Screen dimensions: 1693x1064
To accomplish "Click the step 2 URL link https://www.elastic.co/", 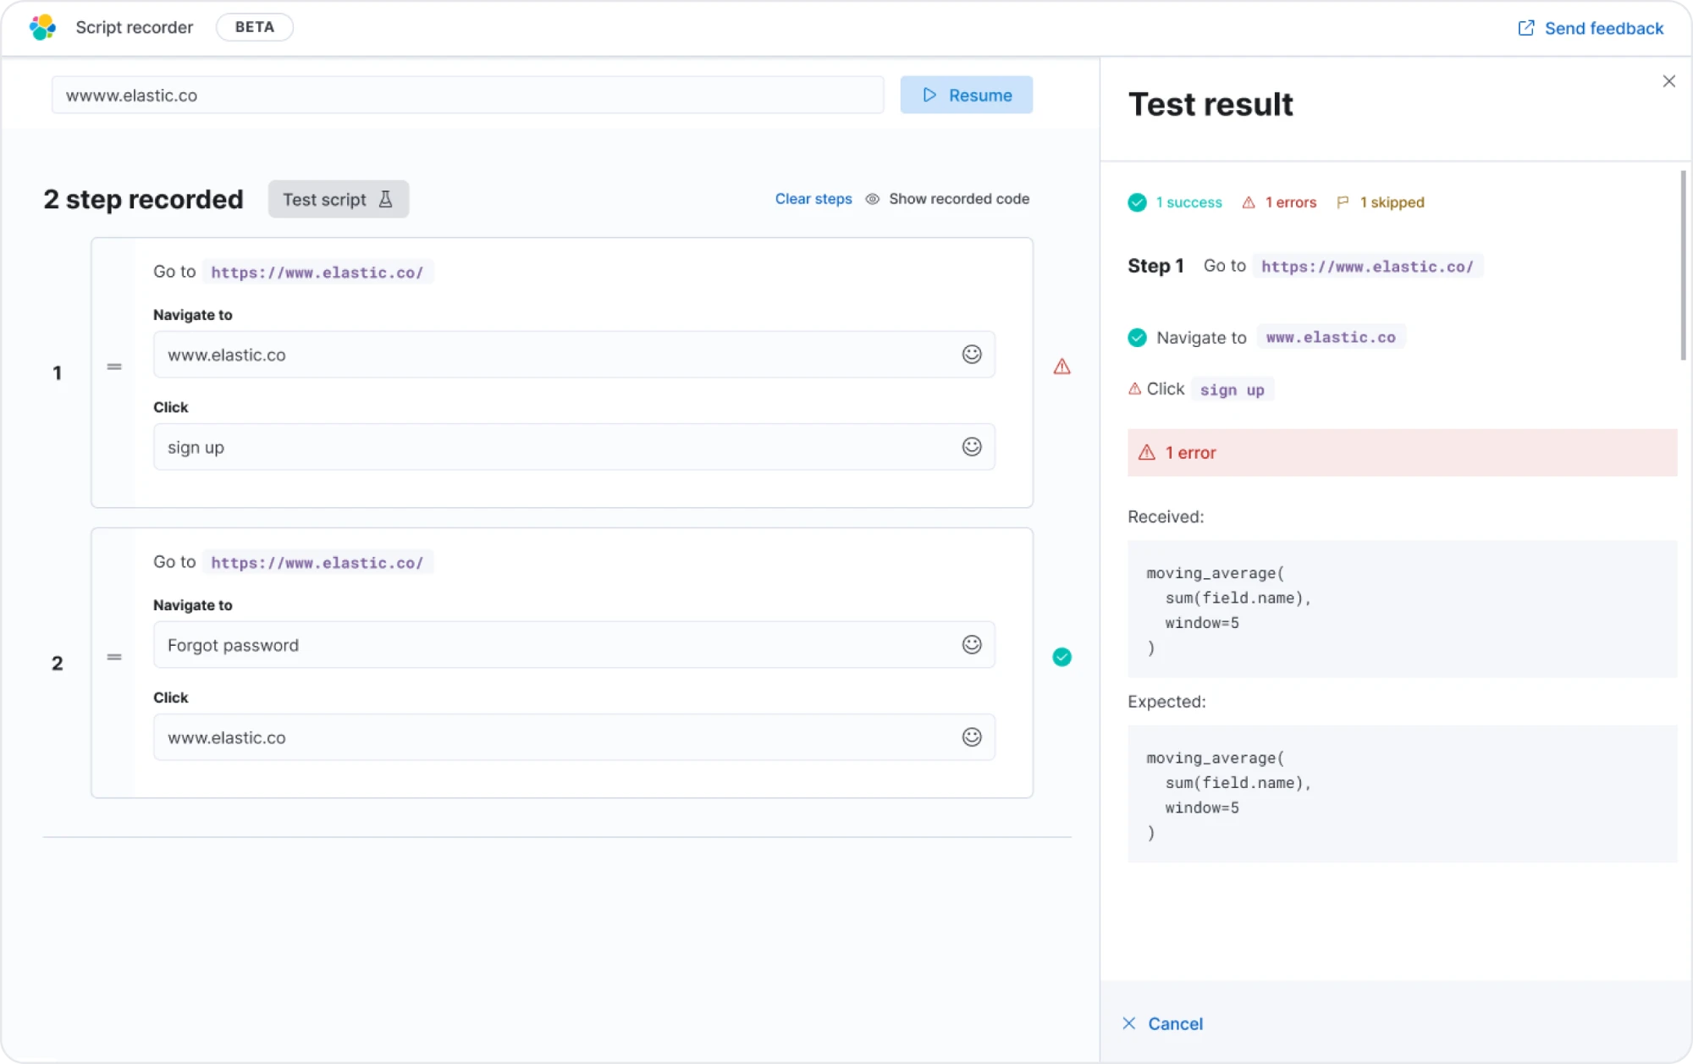I will coord(317,563).
